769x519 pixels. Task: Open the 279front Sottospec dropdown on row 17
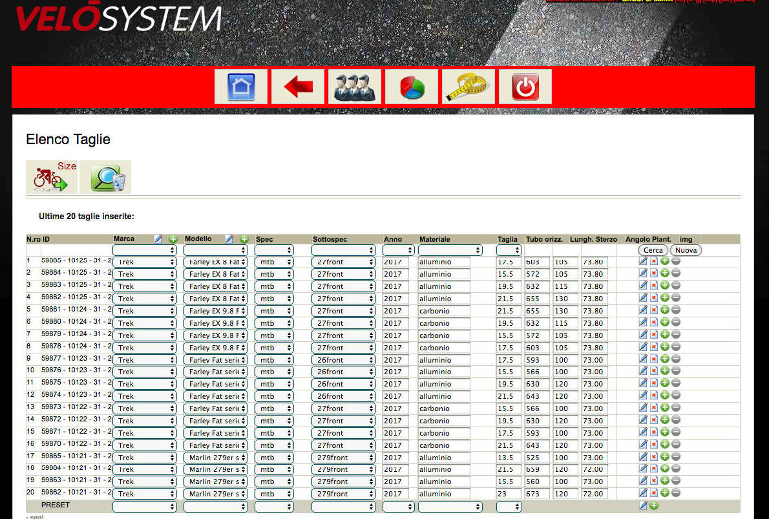point(344,457)
